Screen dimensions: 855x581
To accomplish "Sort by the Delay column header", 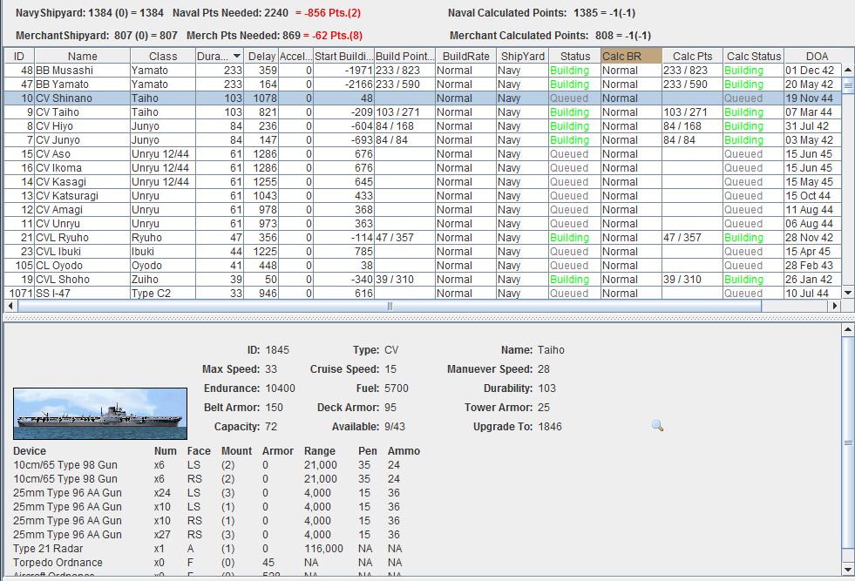I will pyautogui.click(x=261, y=56).
